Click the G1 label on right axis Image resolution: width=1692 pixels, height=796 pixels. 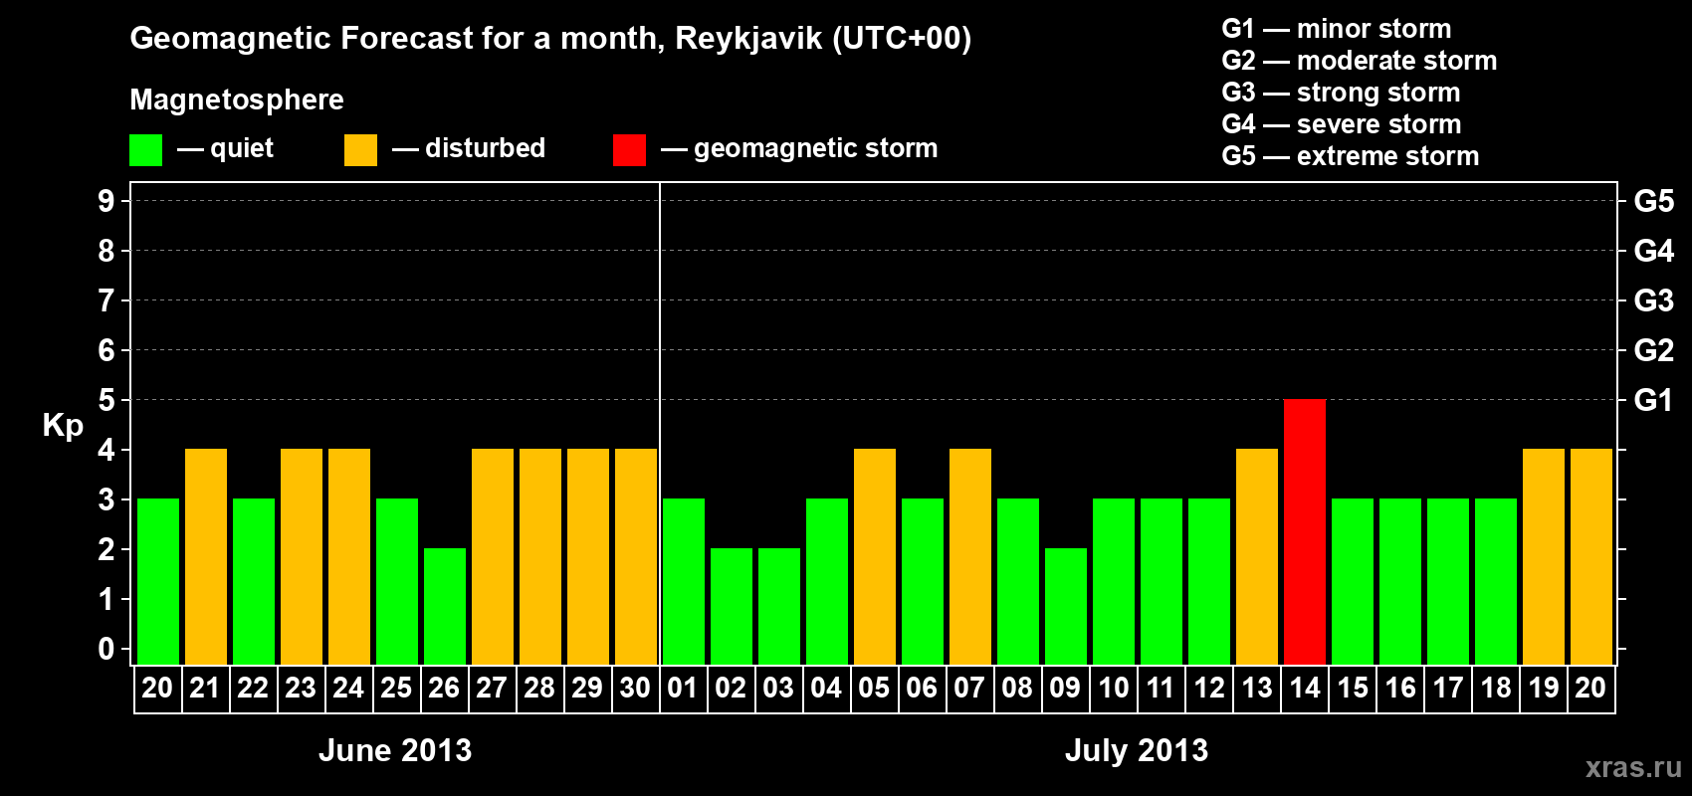point(1654,400)
